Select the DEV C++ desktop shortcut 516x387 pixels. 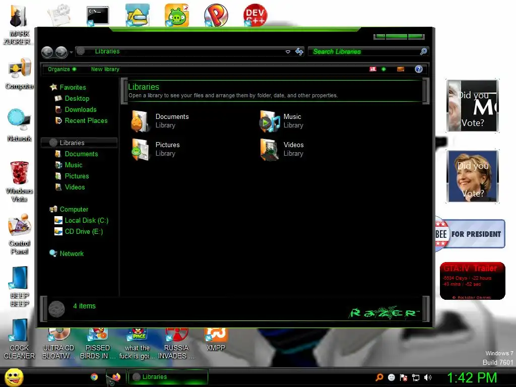(255, 15)
